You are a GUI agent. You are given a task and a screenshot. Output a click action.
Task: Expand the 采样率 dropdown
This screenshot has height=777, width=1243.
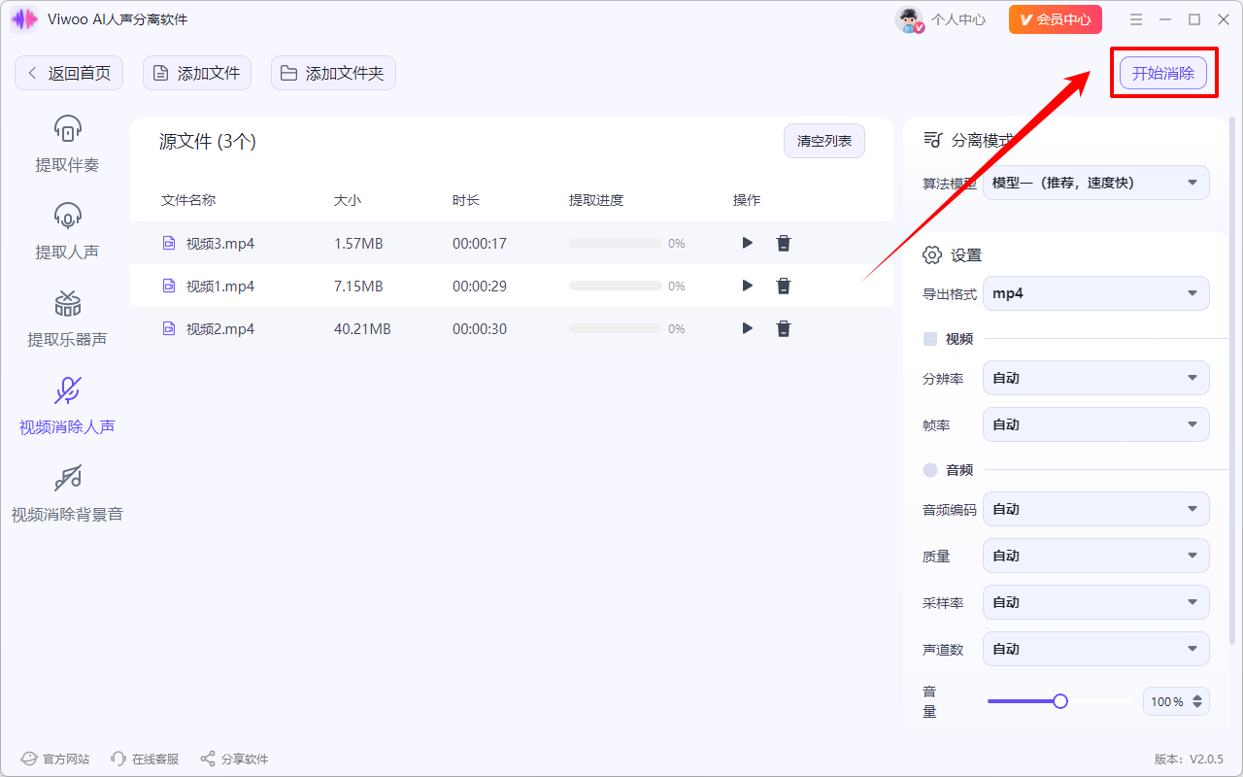click(x=1096, y=602)
